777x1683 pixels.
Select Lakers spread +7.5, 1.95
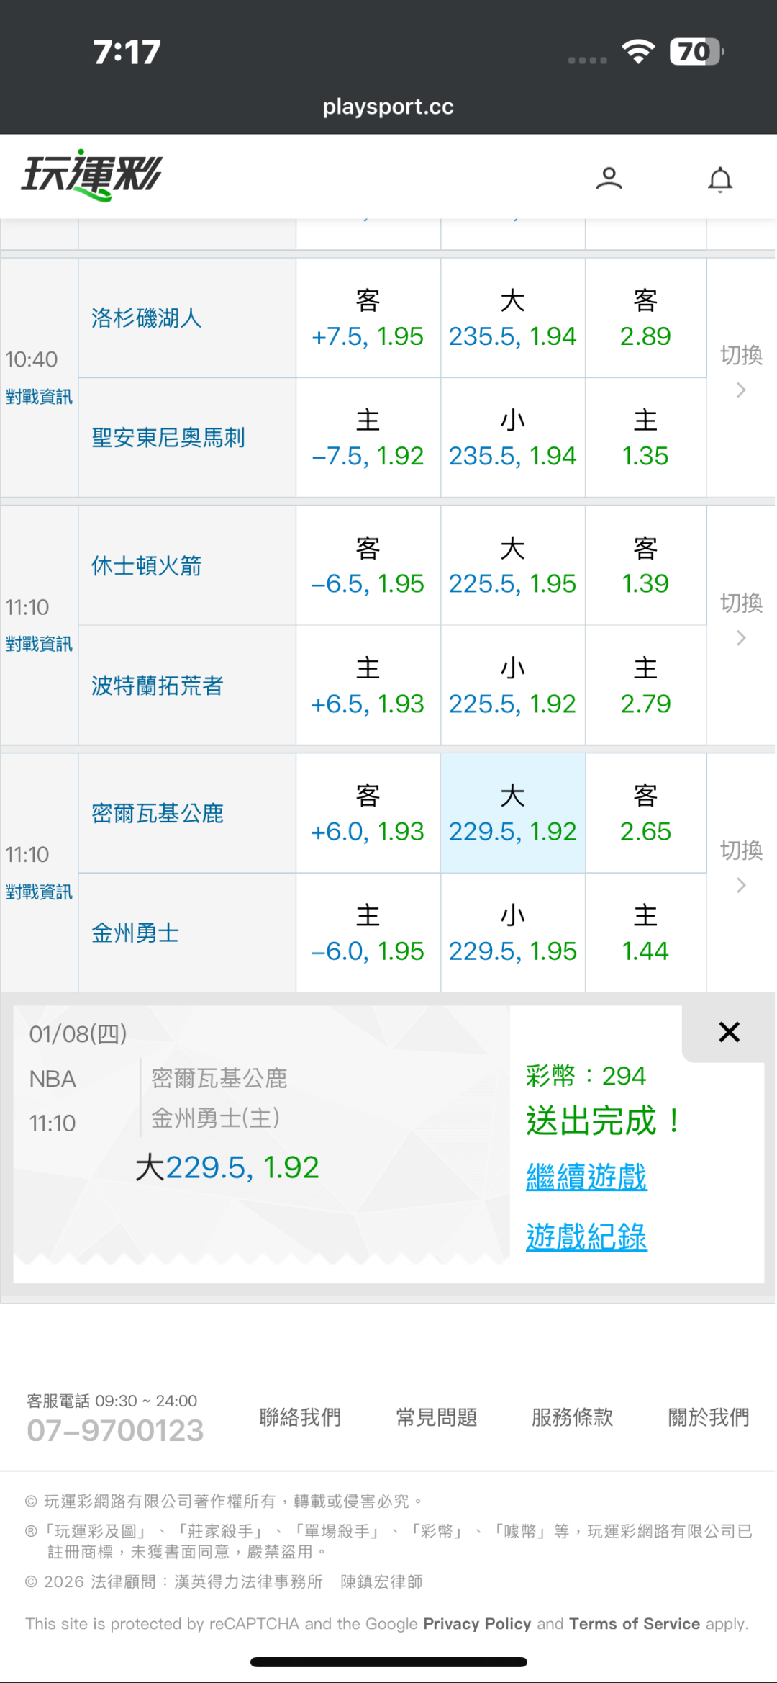(368, 319)
